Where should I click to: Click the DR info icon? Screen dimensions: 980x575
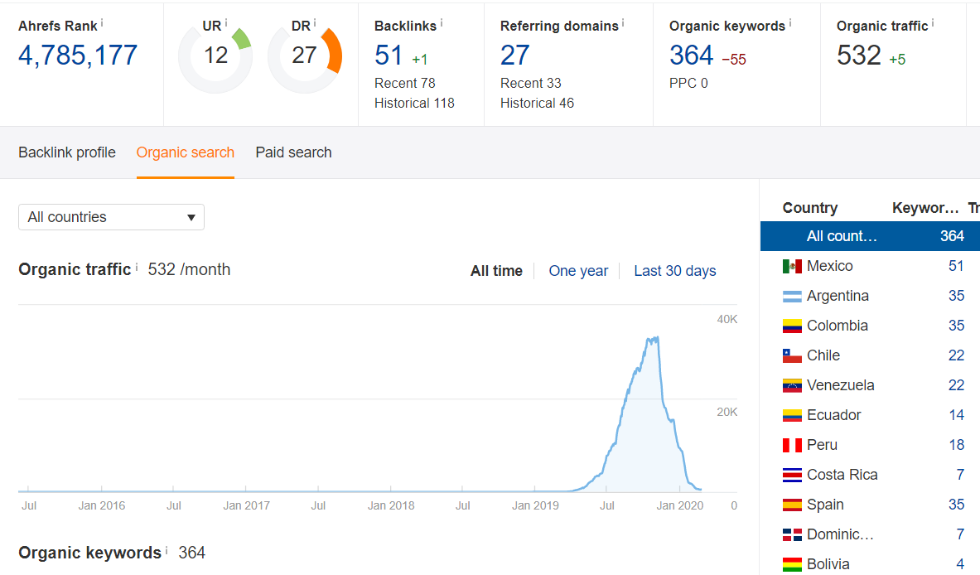coord(314,22)
